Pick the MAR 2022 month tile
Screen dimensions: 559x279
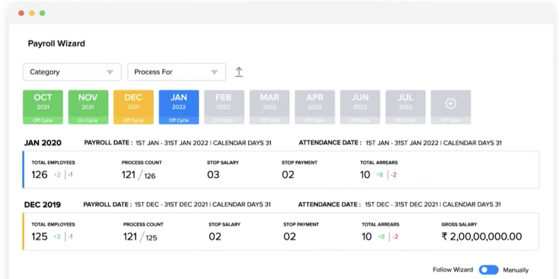[x=269, y=107]
